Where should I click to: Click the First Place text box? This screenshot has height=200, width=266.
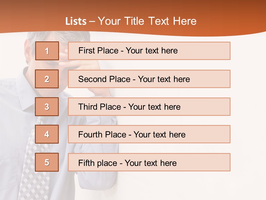point(149,51)
